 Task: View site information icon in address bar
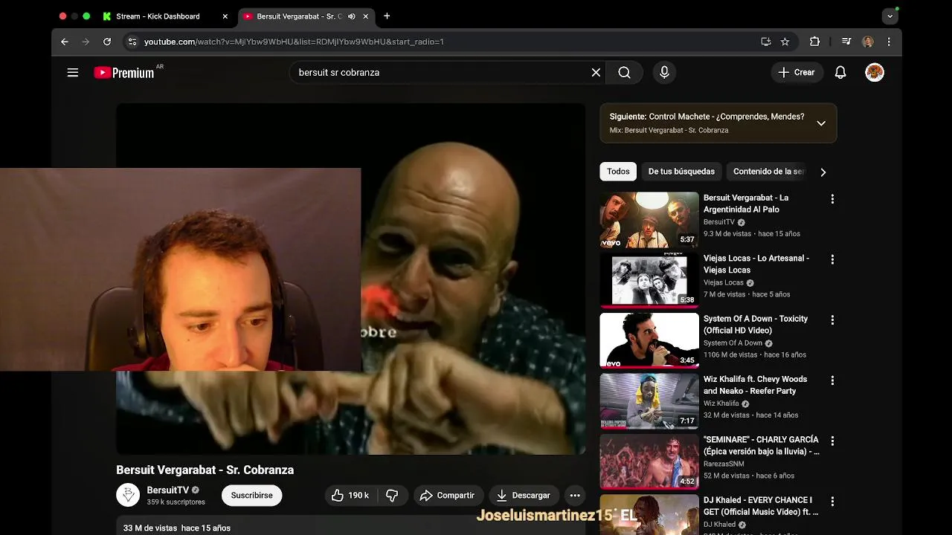coord(132,42)
